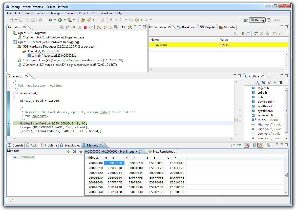The width and height of the screenshot is (297, 211).
Task: Toggle alphabetical Sort in Outline view
Action: [258, 82]
